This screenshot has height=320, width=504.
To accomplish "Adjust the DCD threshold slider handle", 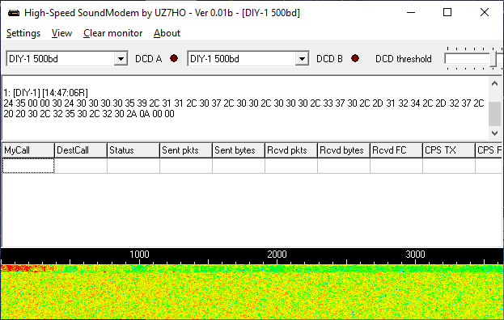I will (493, 59).
